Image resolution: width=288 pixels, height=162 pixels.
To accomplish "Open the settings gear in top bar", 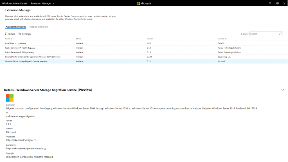I will pyautogui.click(x=277, y=3).
